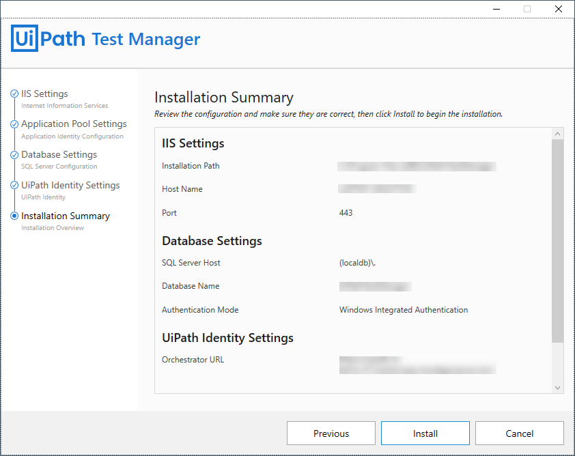Click the Application Pool Settings checkmark icon

coord(14,124)
